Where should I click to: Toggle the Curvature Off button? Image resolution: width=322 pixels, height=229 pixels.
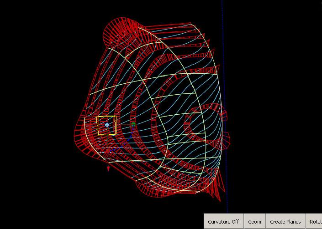tap(223, 222)
